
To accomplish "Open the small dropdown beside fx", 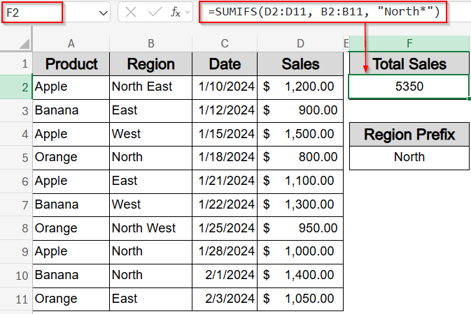I will click(188, 13).
